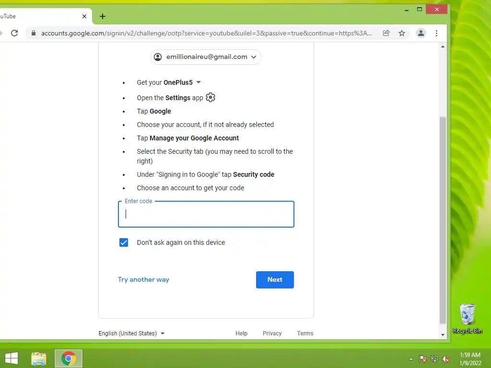Click the page scrollbar down arrow
Screen dimensions: 491x368
[443, 334]
